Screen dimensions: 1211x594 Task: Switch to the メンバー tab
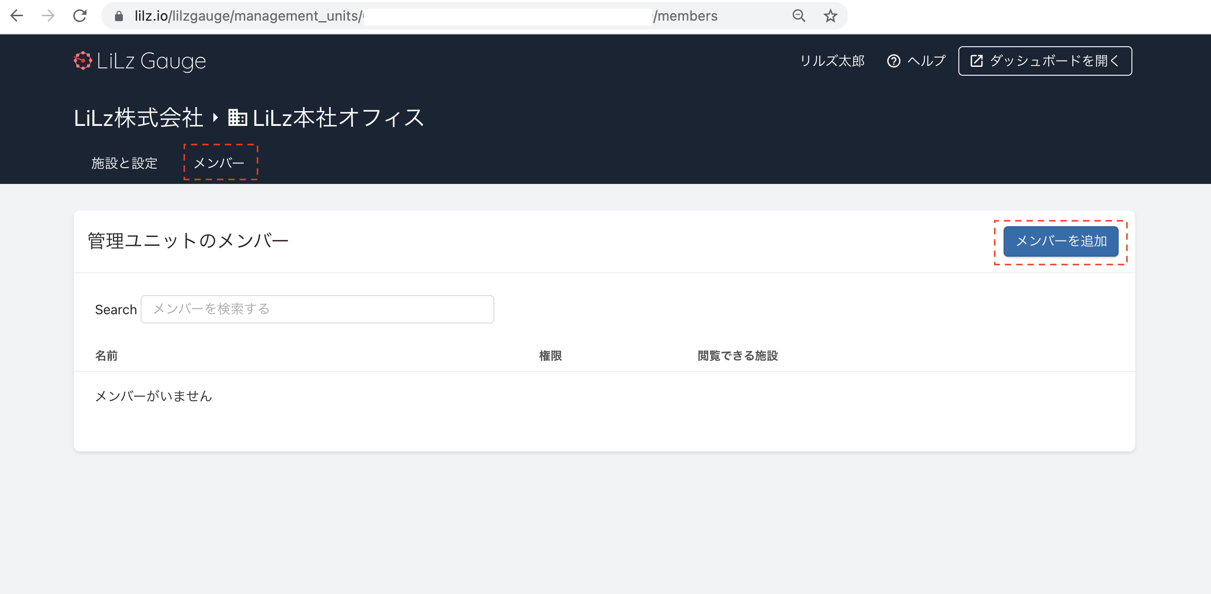tap(220, 163)
